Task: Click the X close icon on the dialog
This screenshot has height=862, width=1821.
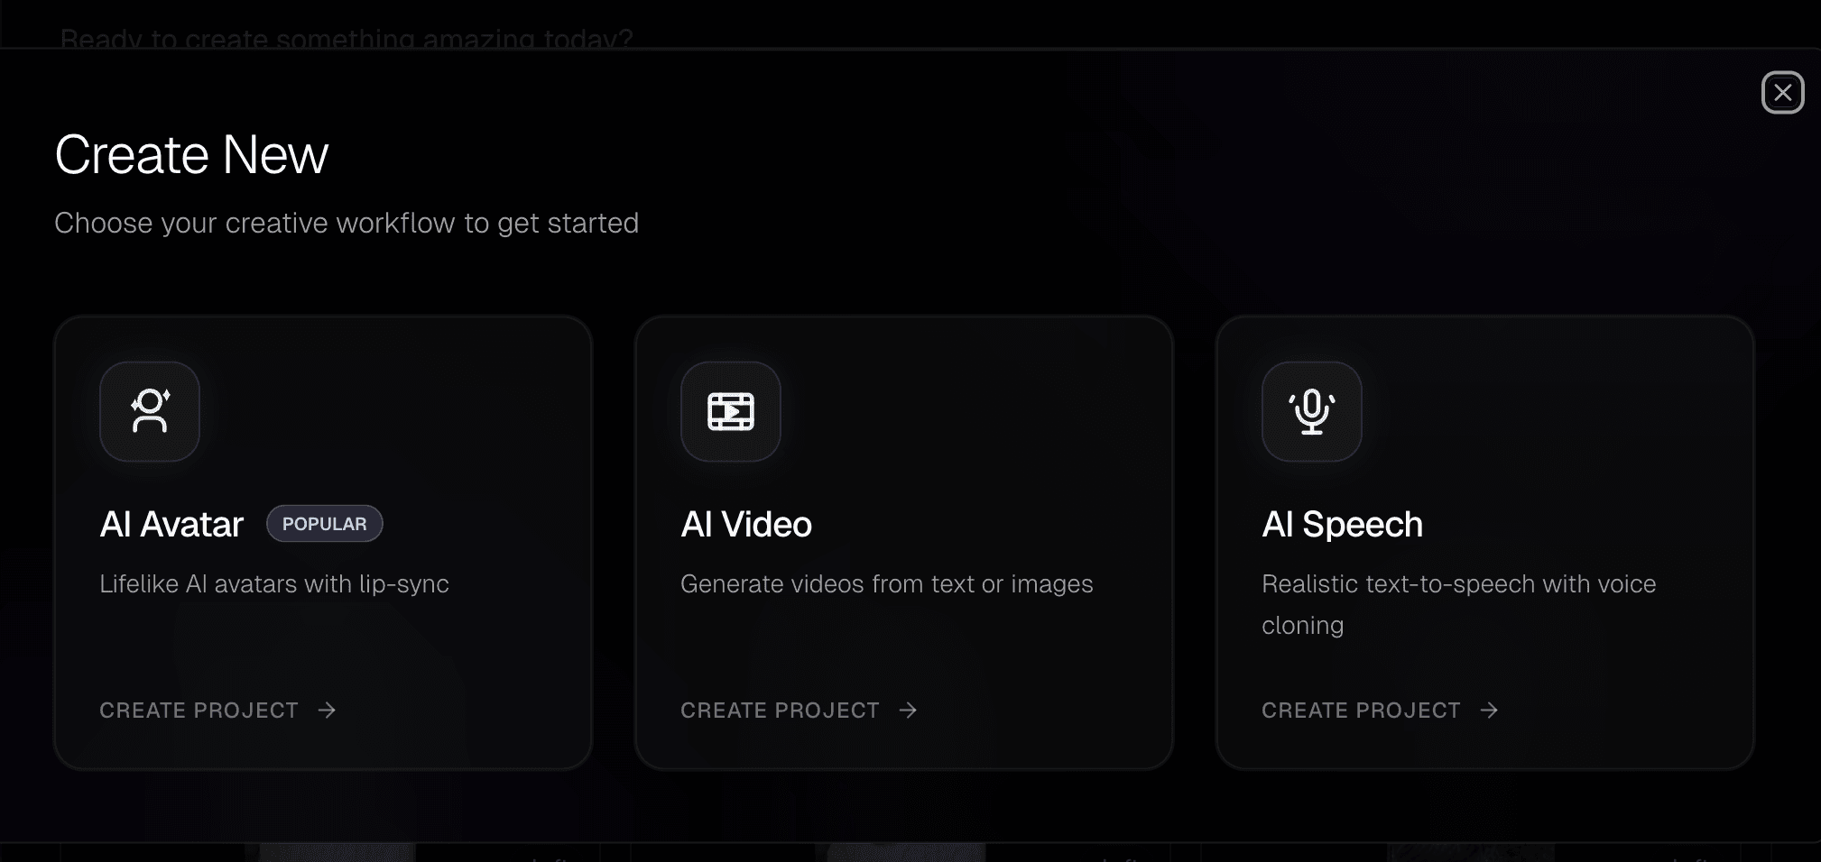Action: [1781, 92]
